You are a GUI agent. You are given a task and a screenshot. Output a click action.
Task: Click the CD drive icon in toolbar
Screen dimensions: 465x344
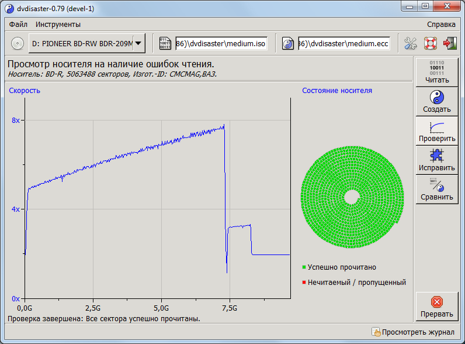pyautogui.click(x=17, y=43)
